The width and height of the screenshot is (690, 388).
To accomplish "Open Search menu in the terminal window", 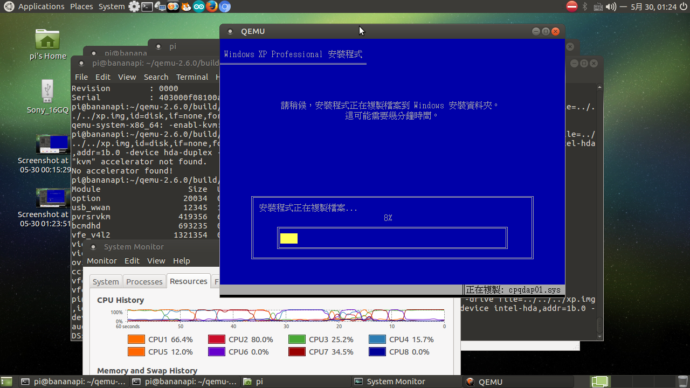I will (156, 77).
